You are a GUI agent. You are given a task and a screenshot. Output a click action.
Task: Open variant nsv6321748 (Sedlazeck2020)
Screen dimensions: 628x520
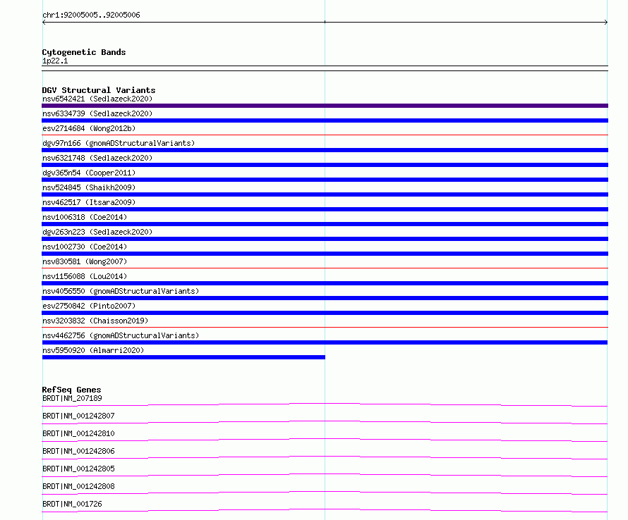click(97, 158)
